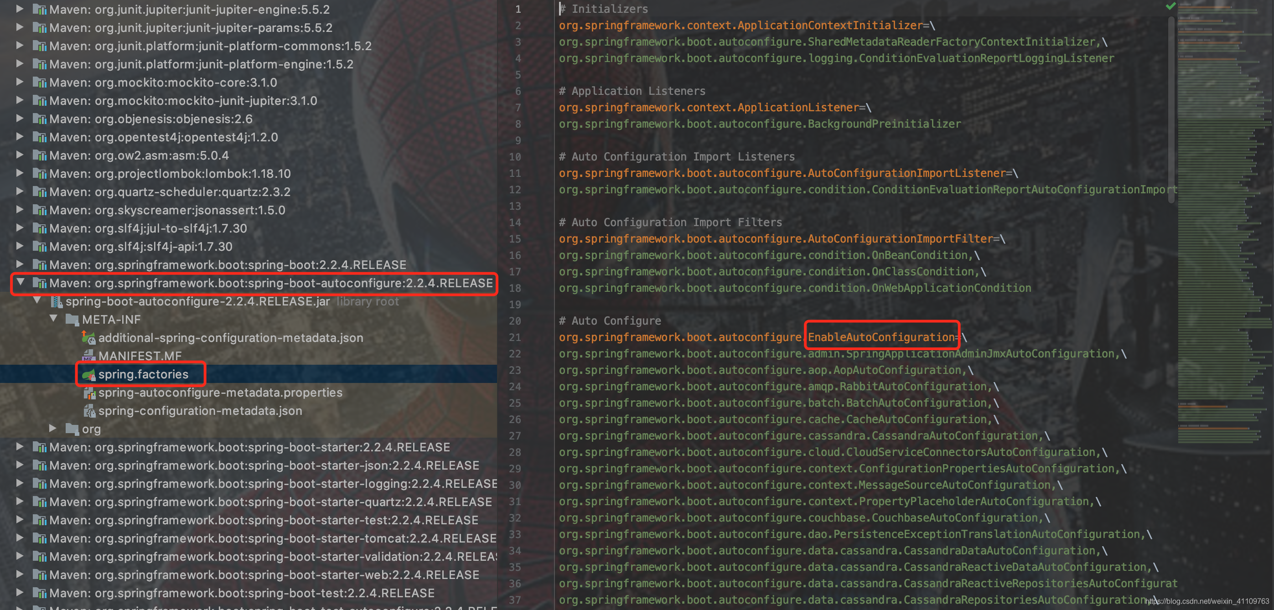The height and width of the screenshot is (610, 1274).
Task: Click the editor vertical scrollbar thumb
Action: pos(1171,110)
